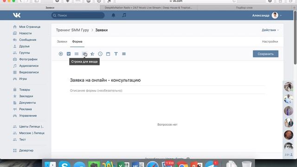Click the page's vertical scrollbar
The width and height of the screenshot is (297, 167).
pyautogui.click(x=295, y=38)
